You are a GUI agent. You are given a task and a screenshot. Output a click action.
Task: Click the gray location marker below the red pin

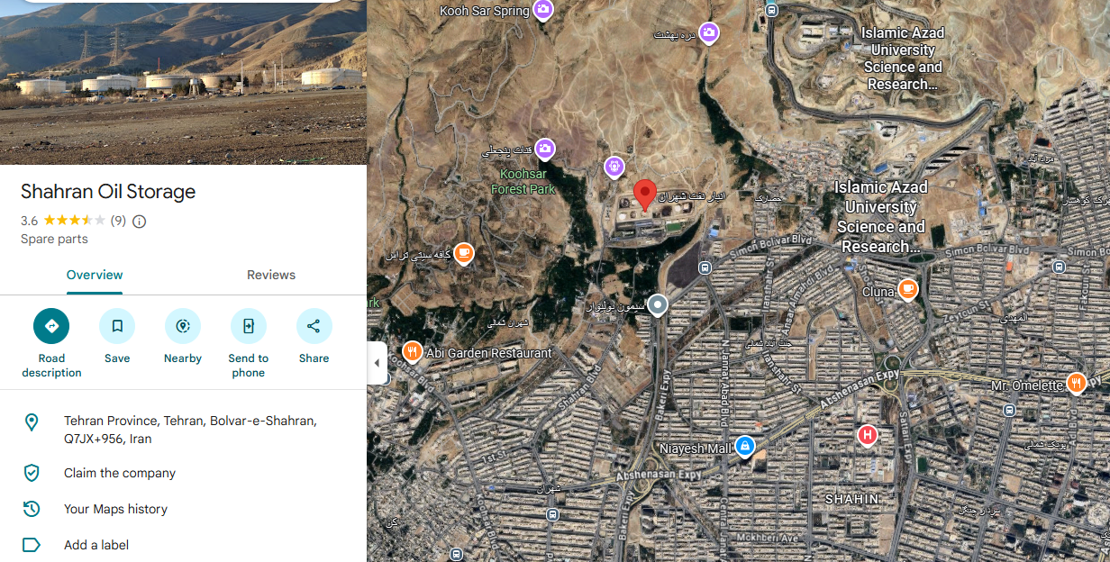pos(659,305)
